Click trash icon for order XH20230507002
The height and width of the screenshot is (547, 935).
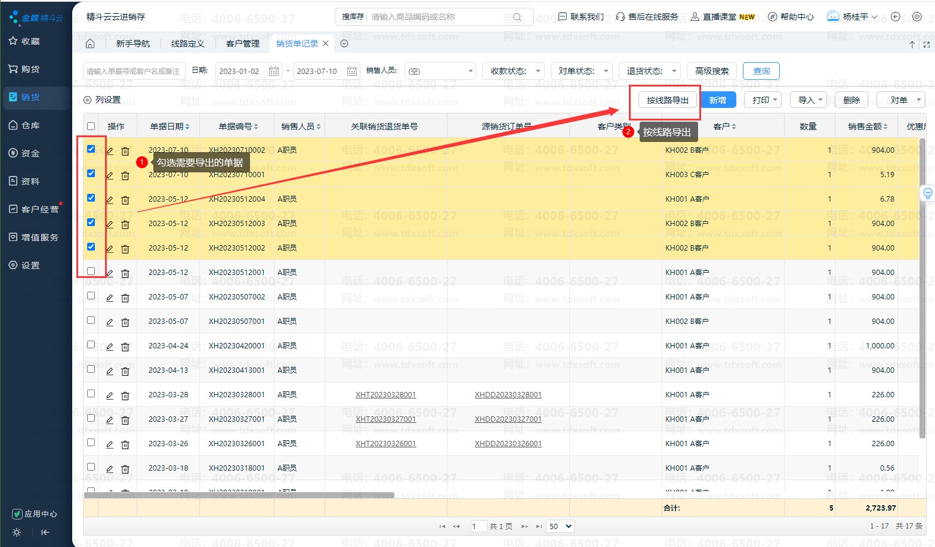coord(125,298)
